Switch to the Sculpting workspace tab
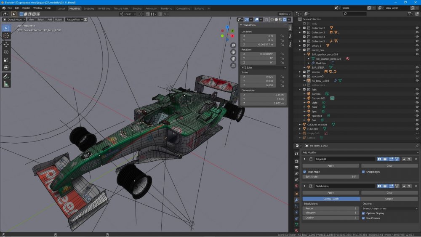 click(x=88, y=8)
